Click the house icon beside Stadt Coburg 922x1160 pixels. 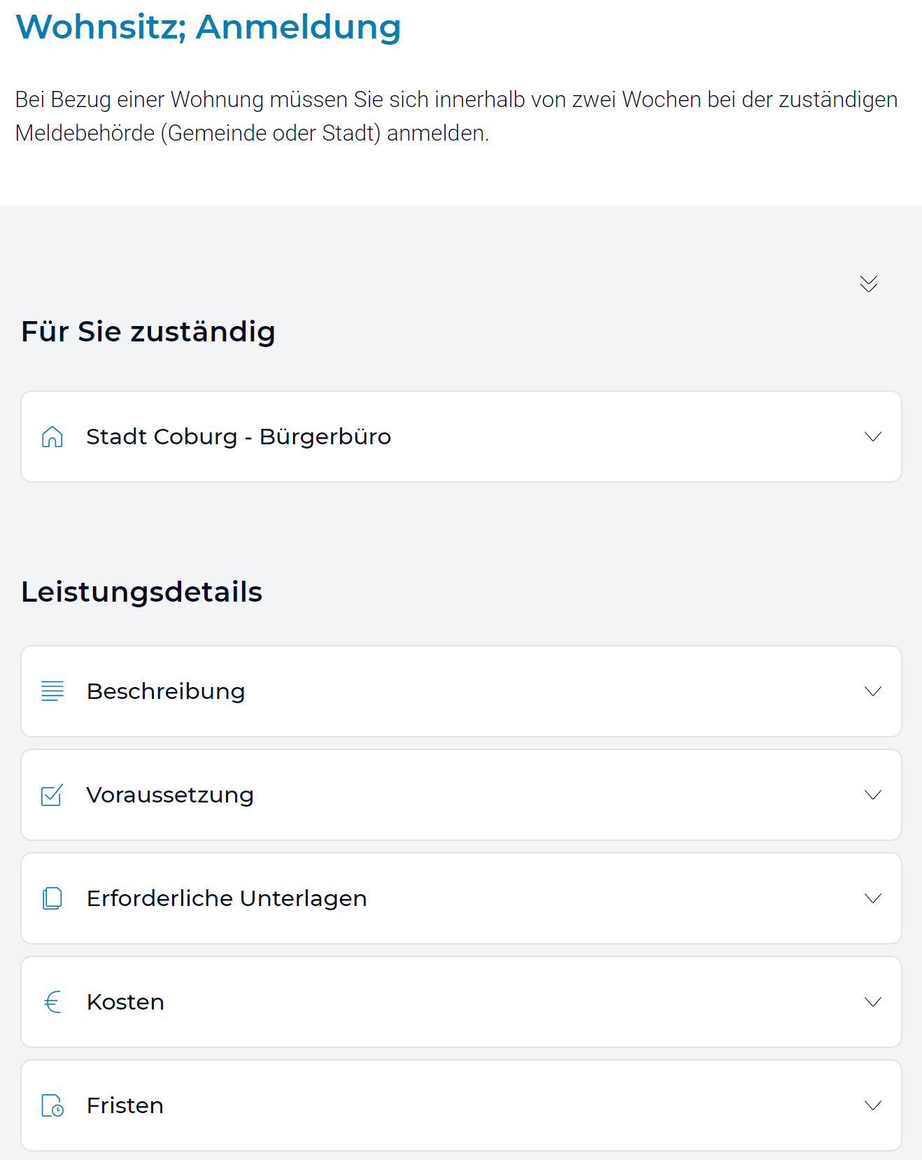click(52, 437)
